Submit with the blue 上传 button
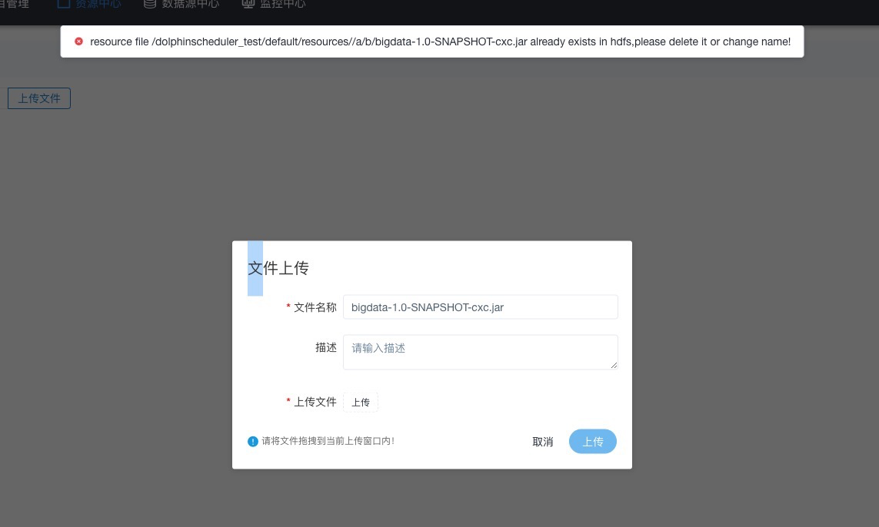This screenshot has width=879, height=527. [593, 441]
